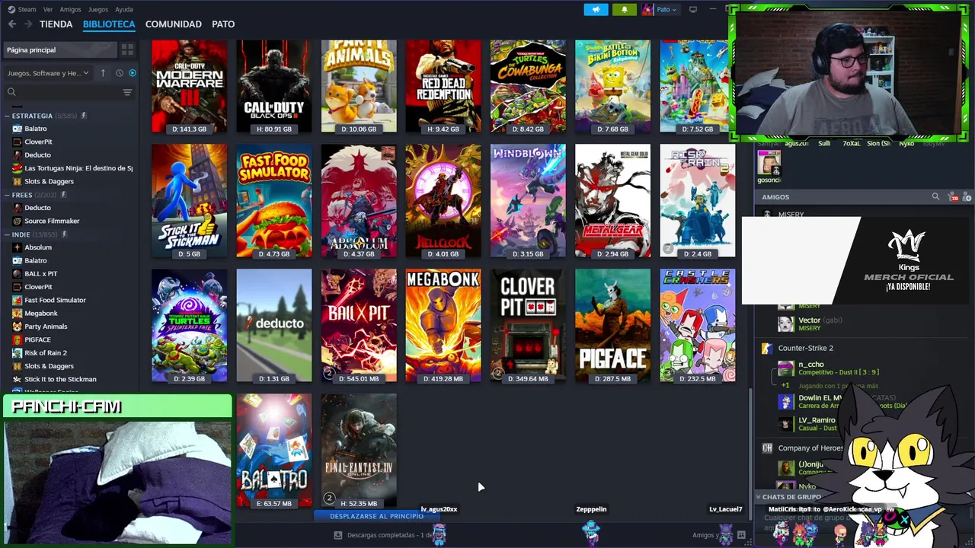
Task: Open Red Dead Redemption cover
Action: 443,86
